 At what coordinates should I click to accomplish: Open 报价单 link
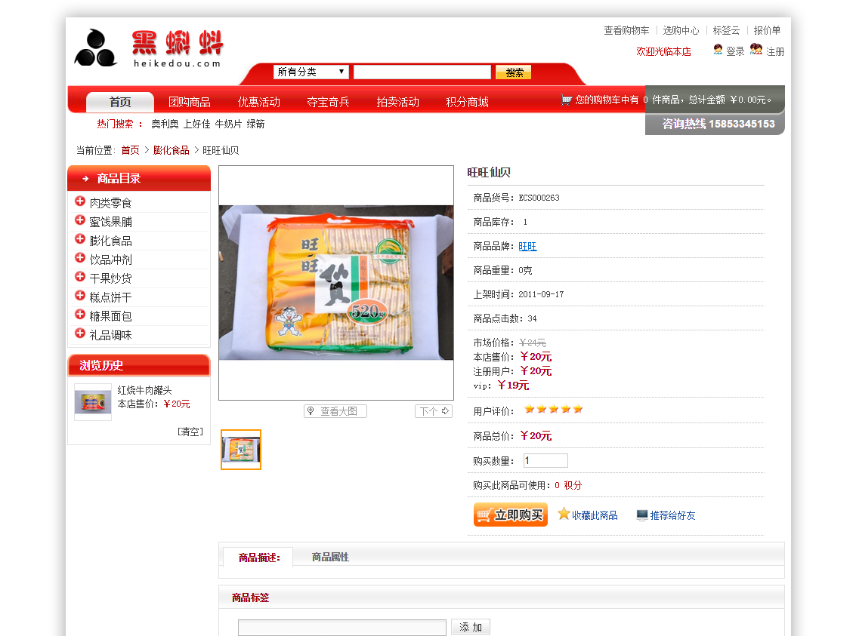click(767, 30)
